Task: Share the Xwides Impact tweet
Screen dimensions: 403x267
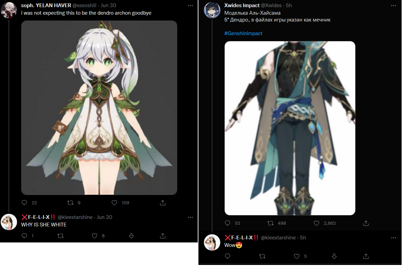Action: (x=366, y=223)
